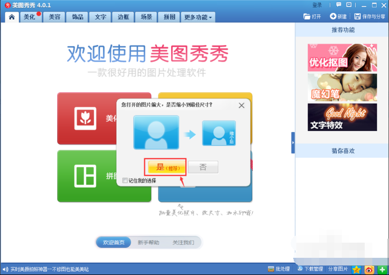Open 关注我们

(183, 243)
